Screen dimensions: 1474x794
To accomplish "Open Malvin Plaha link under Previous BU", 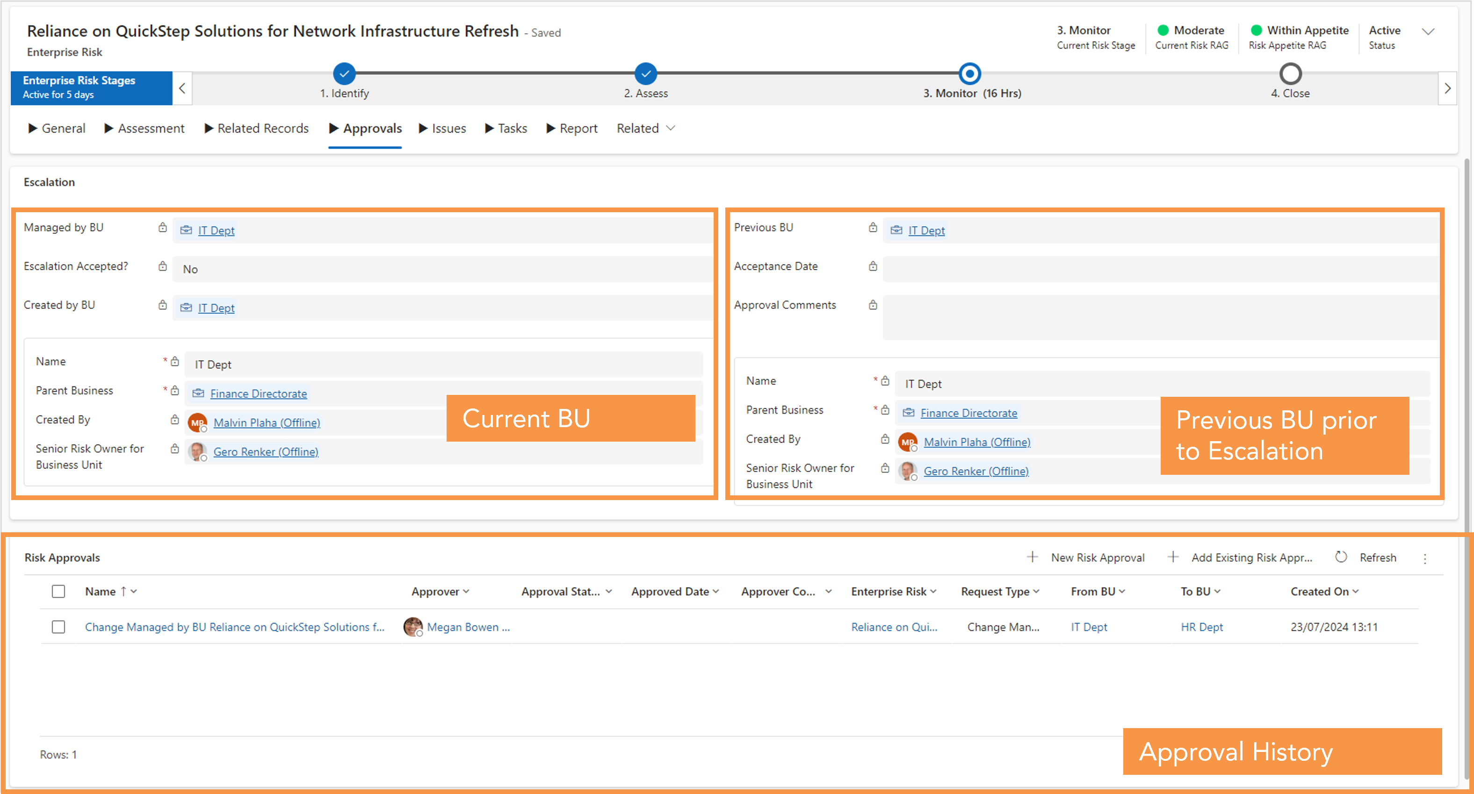I will [x=977, y=443].
